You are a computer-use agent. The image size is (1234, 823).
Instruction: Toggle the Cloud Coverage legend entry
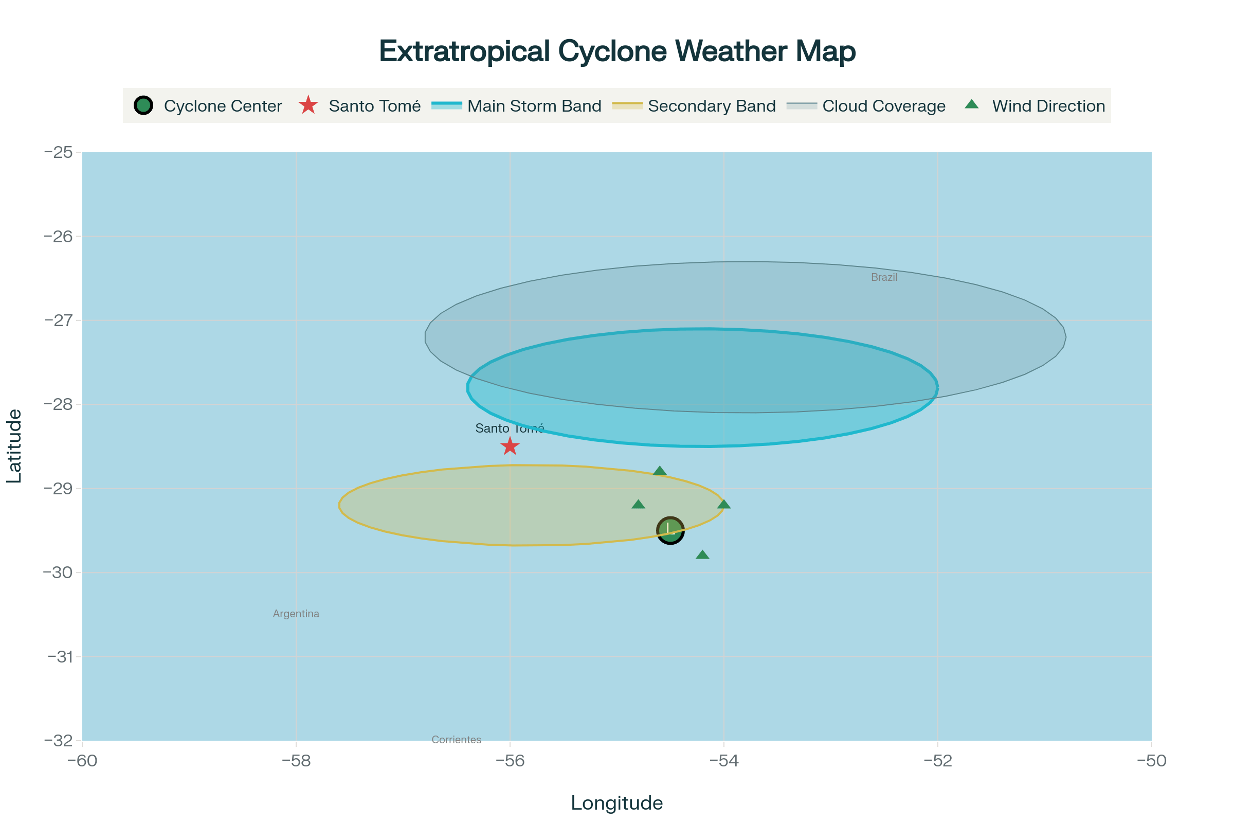tap(866, 105)
